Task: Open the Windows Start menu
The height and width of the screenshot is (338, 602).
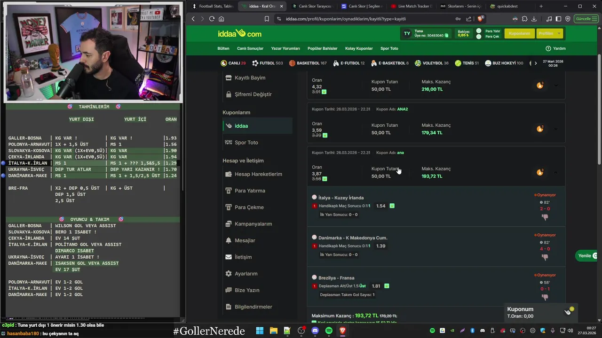Action: (x=260, y=331)
